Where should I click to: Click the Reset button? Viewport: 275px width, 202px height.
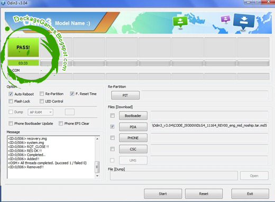tap(204, 194)
